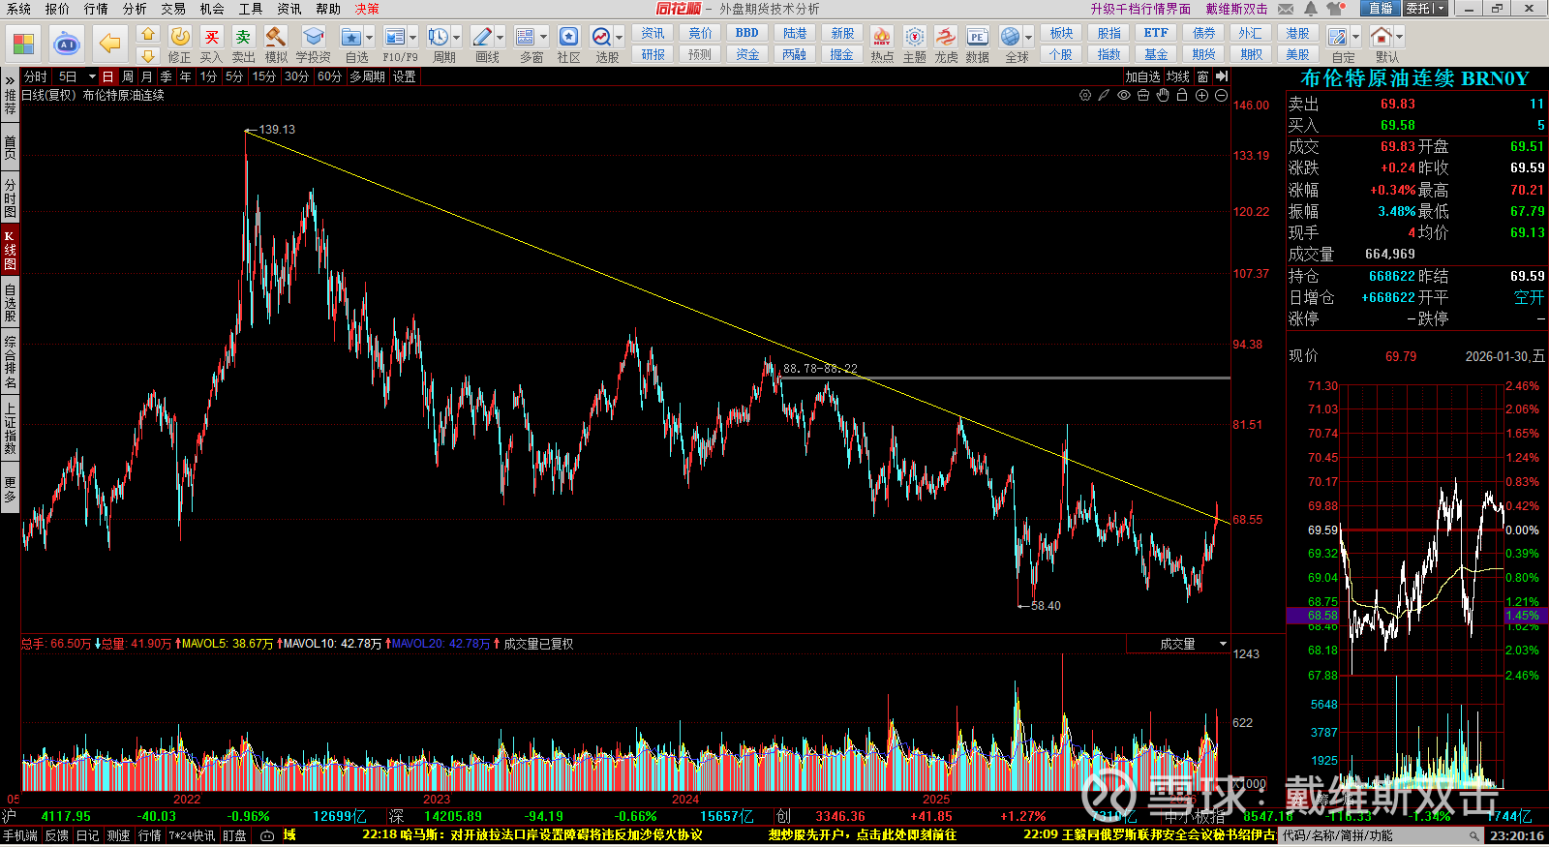The image size is (1549, 847).
Task: Open the 热点 flame icon
Action: tap(882, 45)
